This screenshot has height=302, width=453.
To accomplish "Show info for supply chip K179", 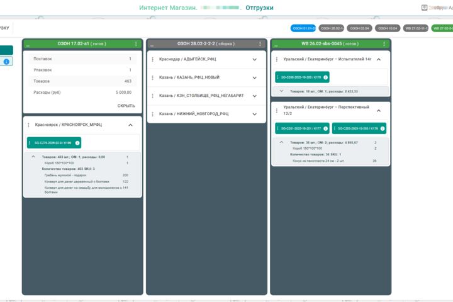I will [383, 128].
